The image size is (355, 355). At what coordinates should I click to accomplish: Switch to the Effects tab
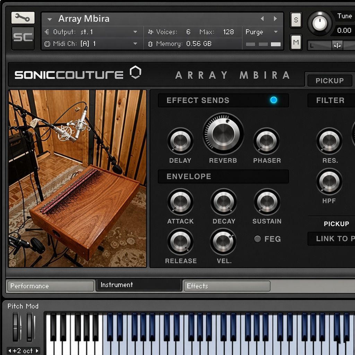pos(227,286)
